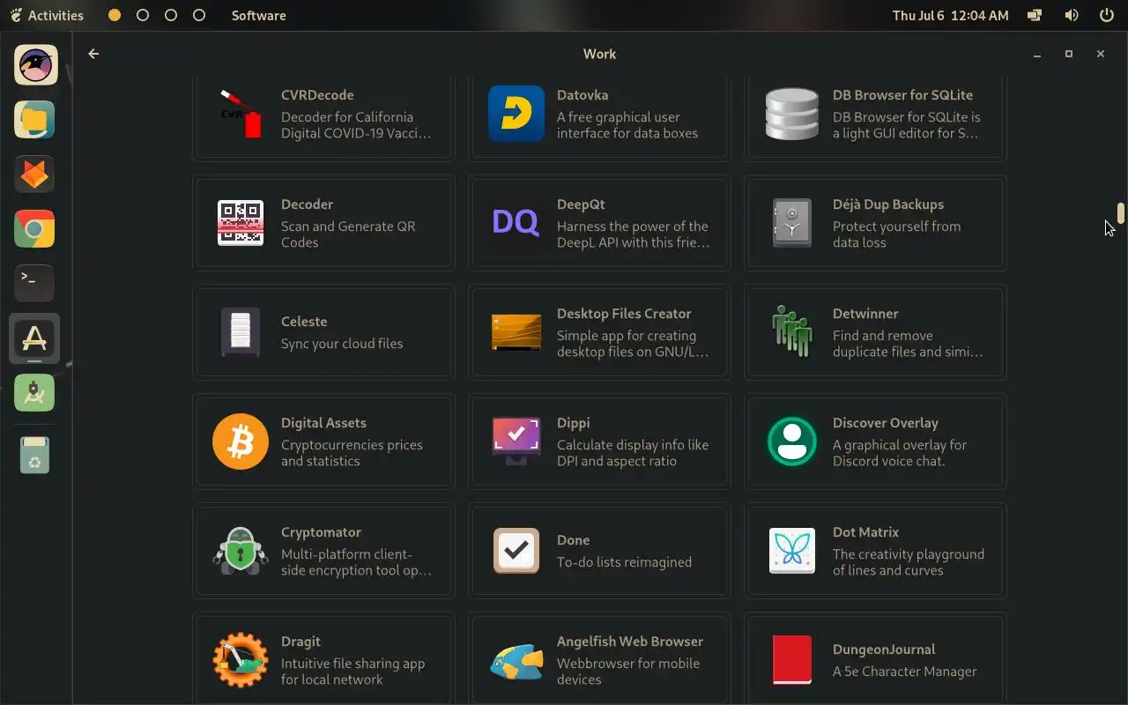Click the Discover Overlay title
The image size is (1128, 705).
(x=885, y=423)
